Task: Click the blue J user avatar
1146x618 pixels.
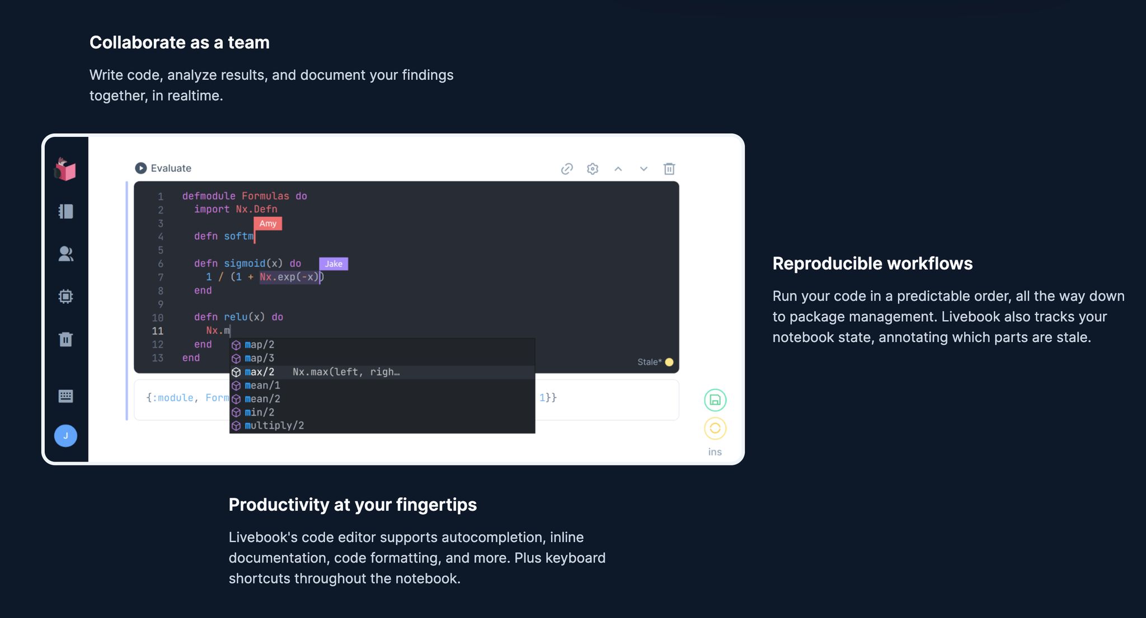Action: coord(65,436)
